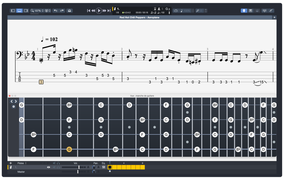The image size is (284, 180).
Task: Toggle the guitar fretboard view
Action: point(244,11)
